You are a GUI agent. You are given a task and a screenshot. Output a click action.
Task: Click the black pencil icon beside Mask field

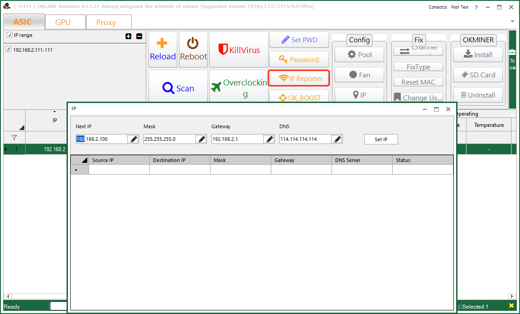tap(202, 139)
